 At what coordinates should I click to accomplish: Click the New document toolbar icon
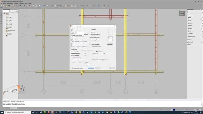2,6
